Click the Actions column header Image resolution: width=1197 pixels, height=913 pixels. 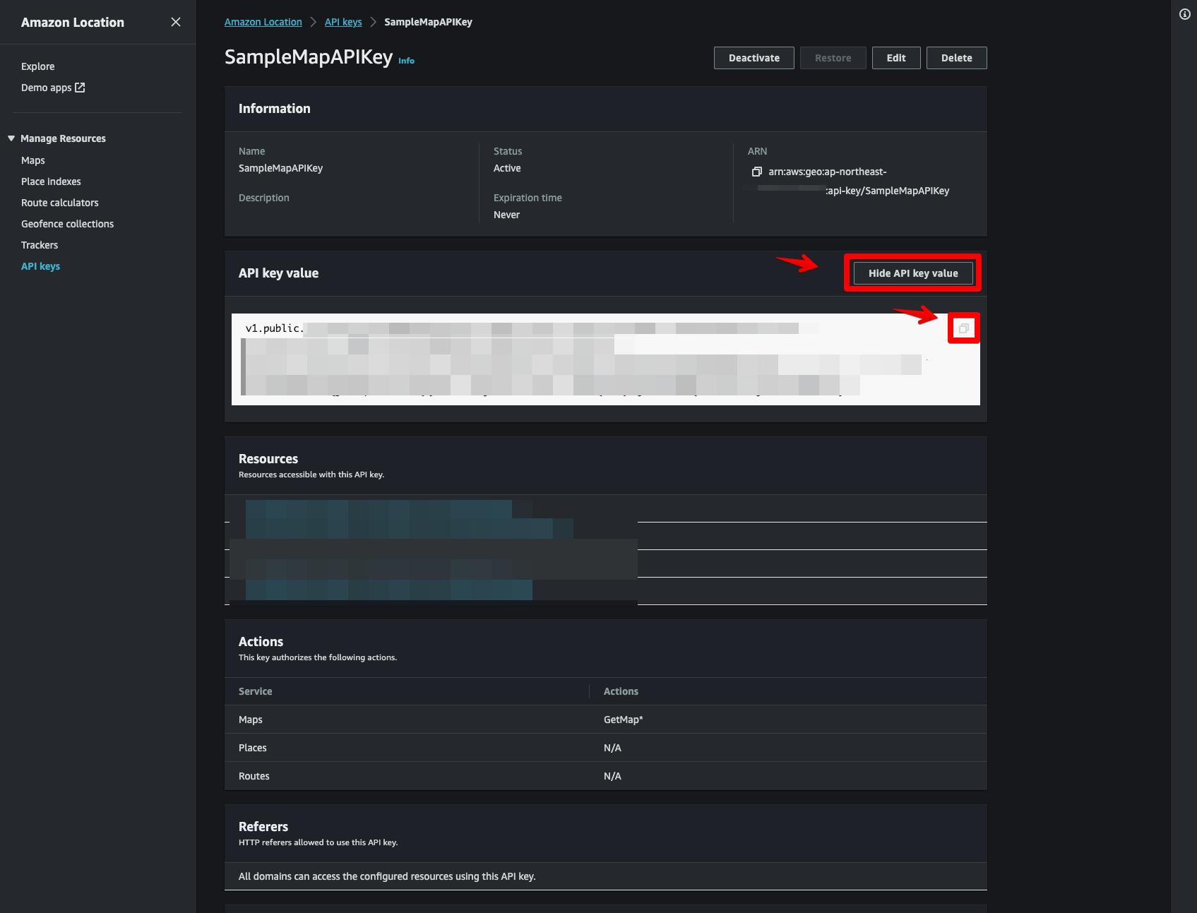click(x=621, y=691)
